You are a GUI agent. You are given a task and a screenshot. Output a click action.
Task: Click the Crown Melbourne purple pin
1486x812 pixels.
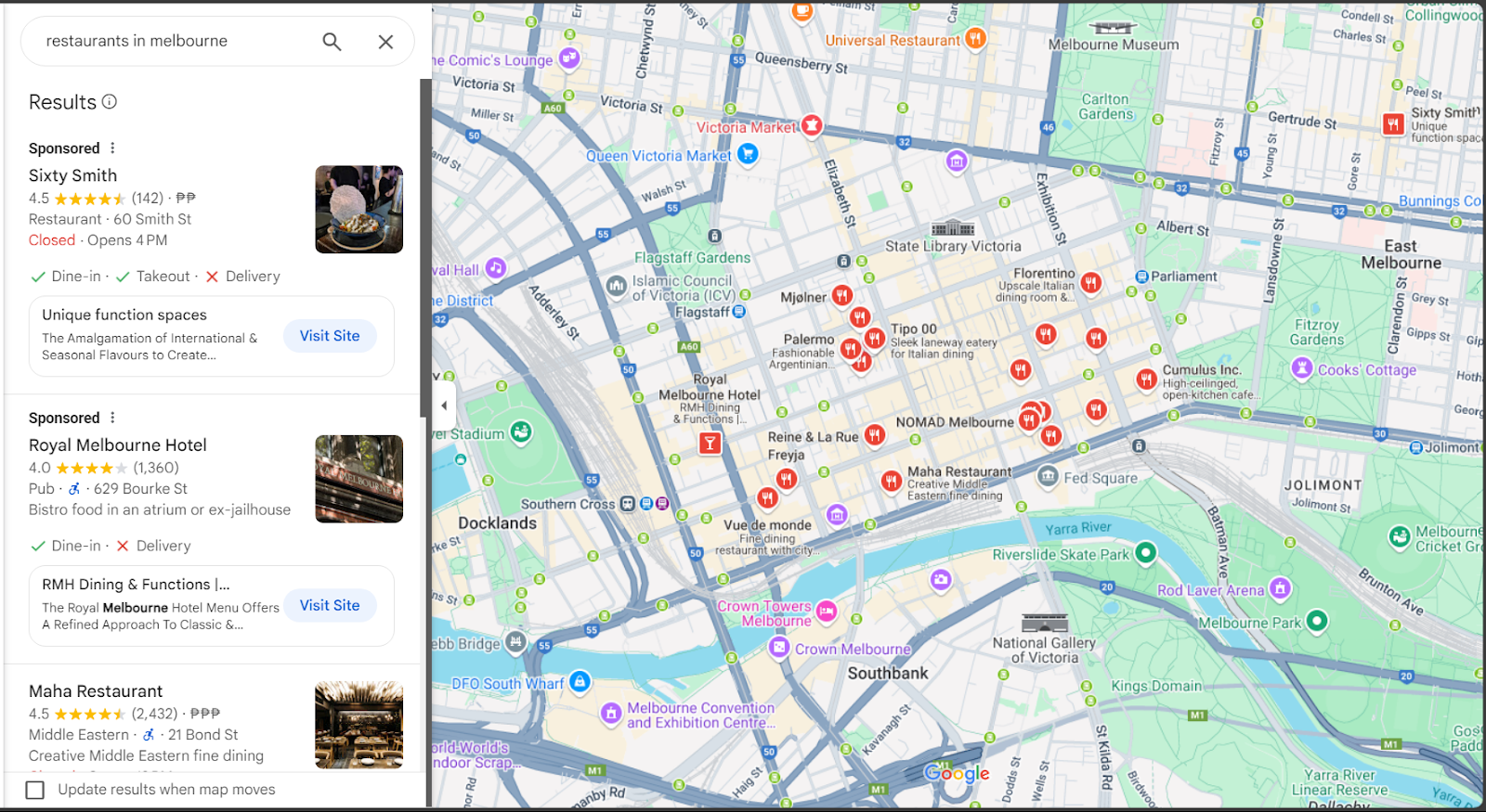[x=779, y=648]
